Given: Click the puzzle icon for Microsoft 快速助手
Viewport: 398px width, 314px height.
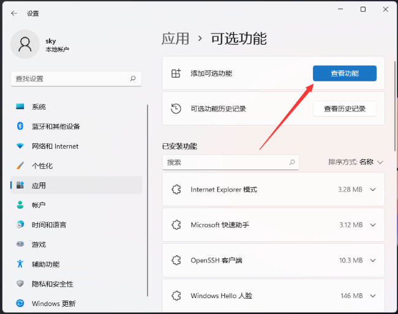Looking at the screenshot, I should pos(176,225).
